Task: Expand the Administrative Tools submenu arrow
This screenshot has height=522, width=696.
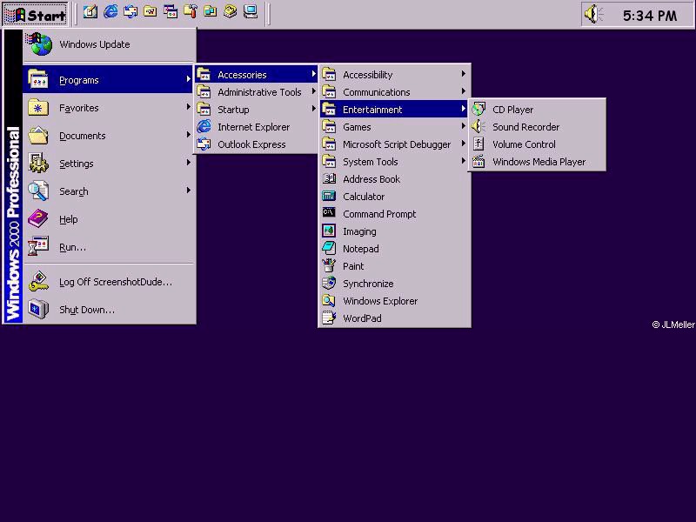Action: coord(313,91)
